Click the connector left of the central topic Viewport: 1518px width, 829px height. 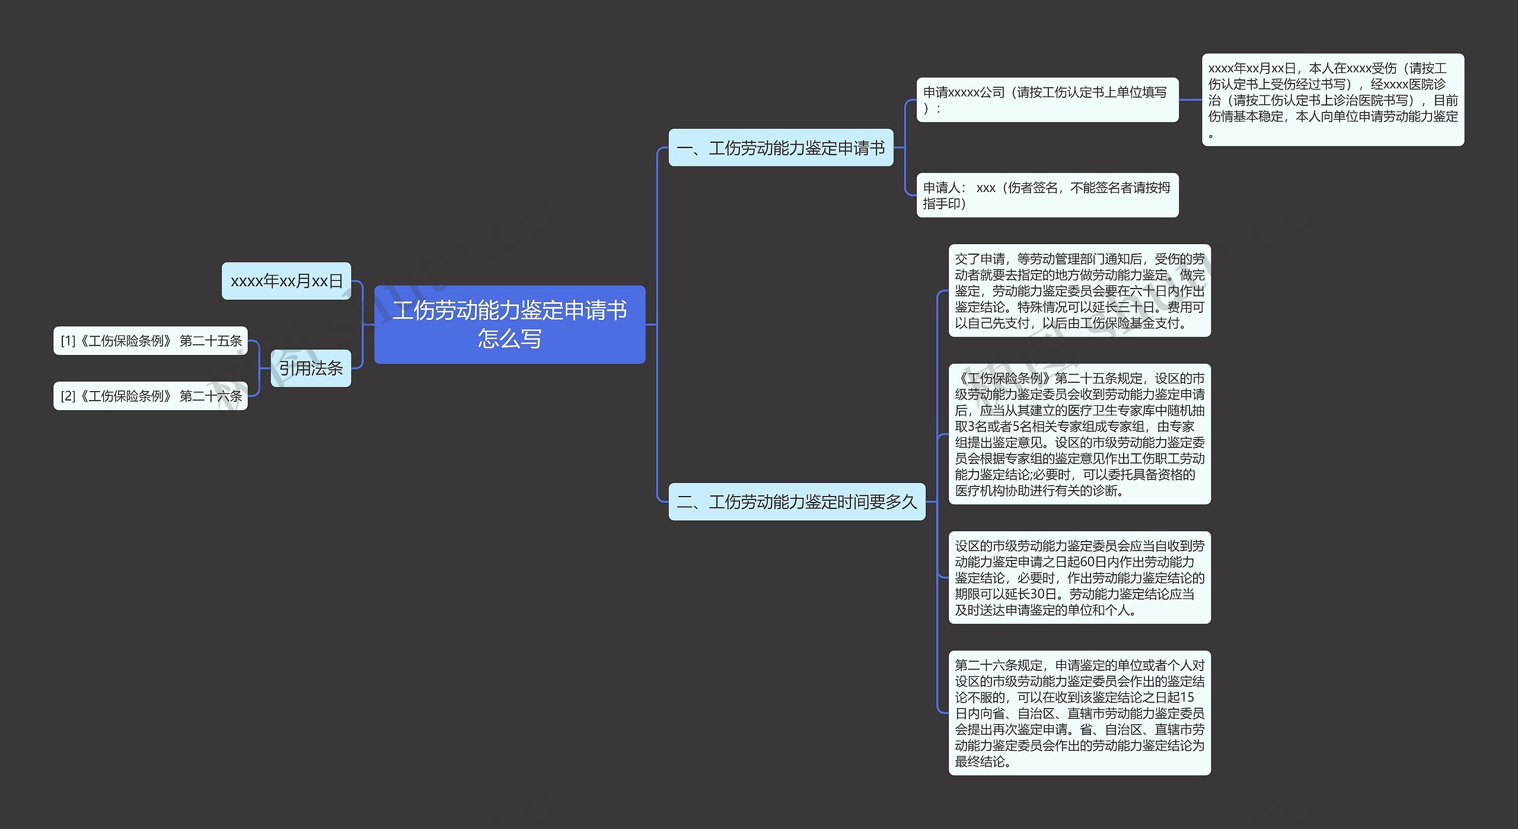(x=368, y=324)
